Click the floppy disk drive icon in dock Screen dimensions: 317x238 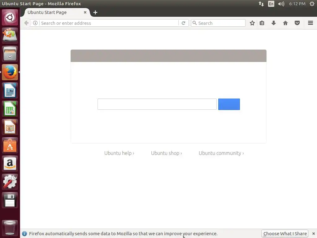pyautogui.click(x=10, y=201)
